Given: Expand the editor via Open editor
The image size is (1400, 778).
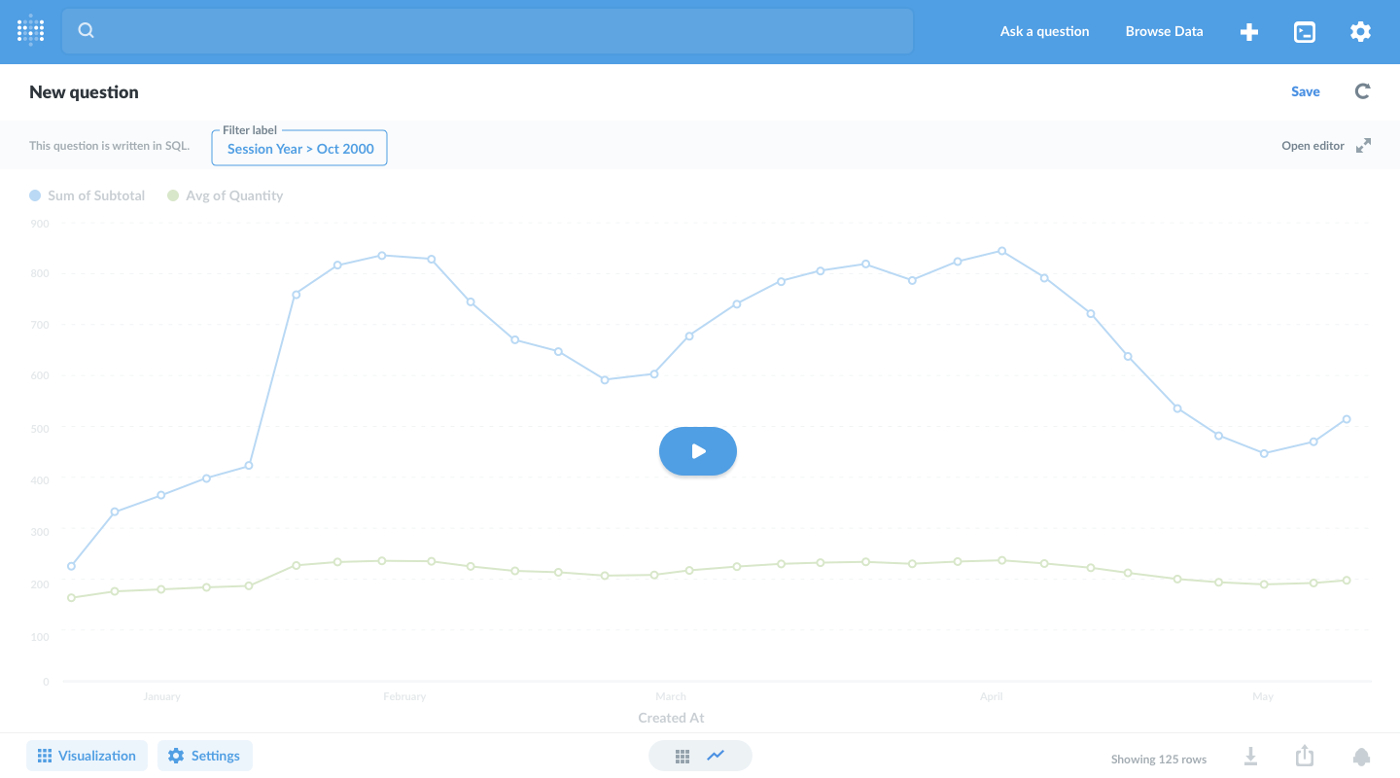Looking at the screenshot, I should coord(1312,145).
